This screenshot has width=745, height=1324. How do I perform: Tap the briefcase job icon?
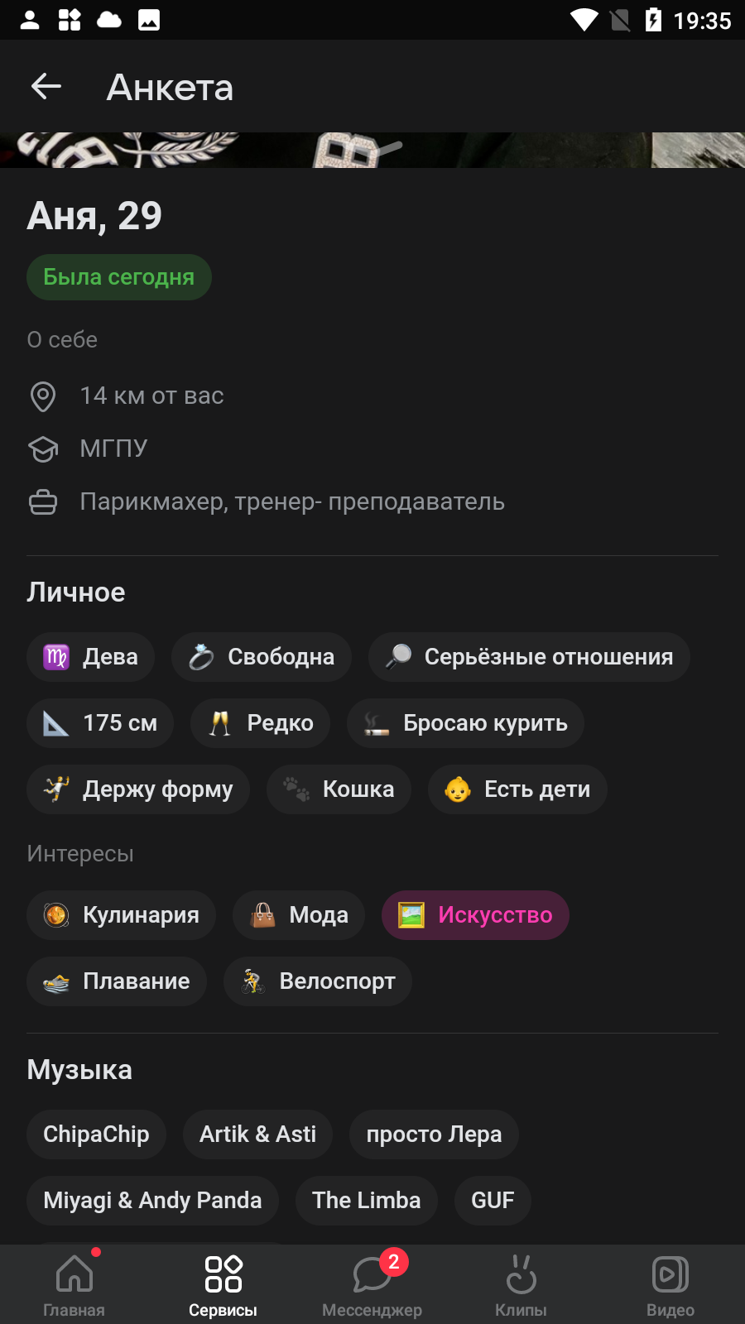(43, 502)
